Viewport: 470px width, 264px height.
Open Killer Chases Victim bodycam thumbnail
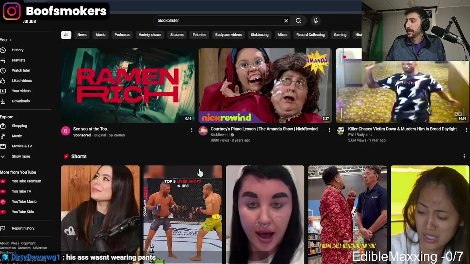coord(402,91)
